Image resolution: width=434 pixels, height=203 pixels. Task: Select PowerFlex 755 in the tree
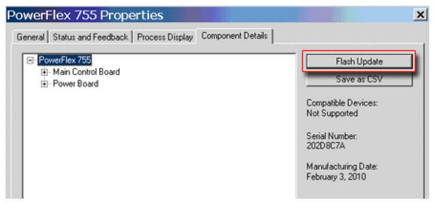[x=65, y=61]
